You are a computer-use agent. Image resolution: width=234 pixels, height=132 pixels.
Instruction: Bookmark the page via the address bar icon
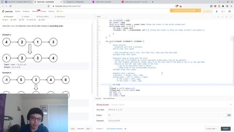49,6
